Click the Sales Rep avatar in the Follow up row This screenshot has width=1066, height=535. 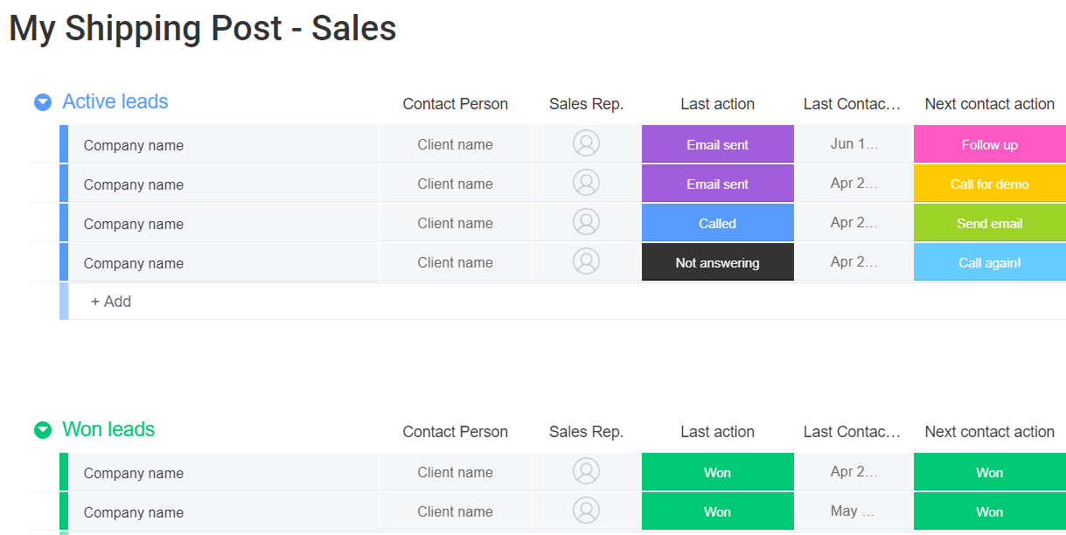coord(586,143)
